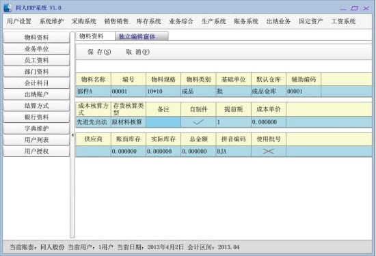Open the 库存系统 menu

(148, 21)
